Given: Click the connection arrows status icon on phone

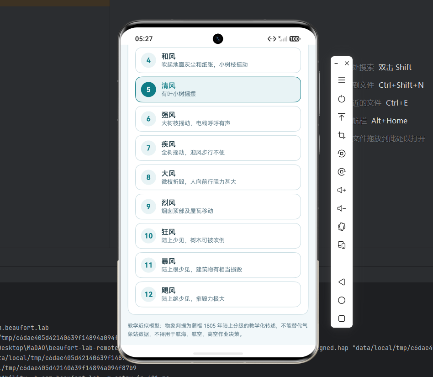Looking at the screenshot, I should [x=272, y=39].
